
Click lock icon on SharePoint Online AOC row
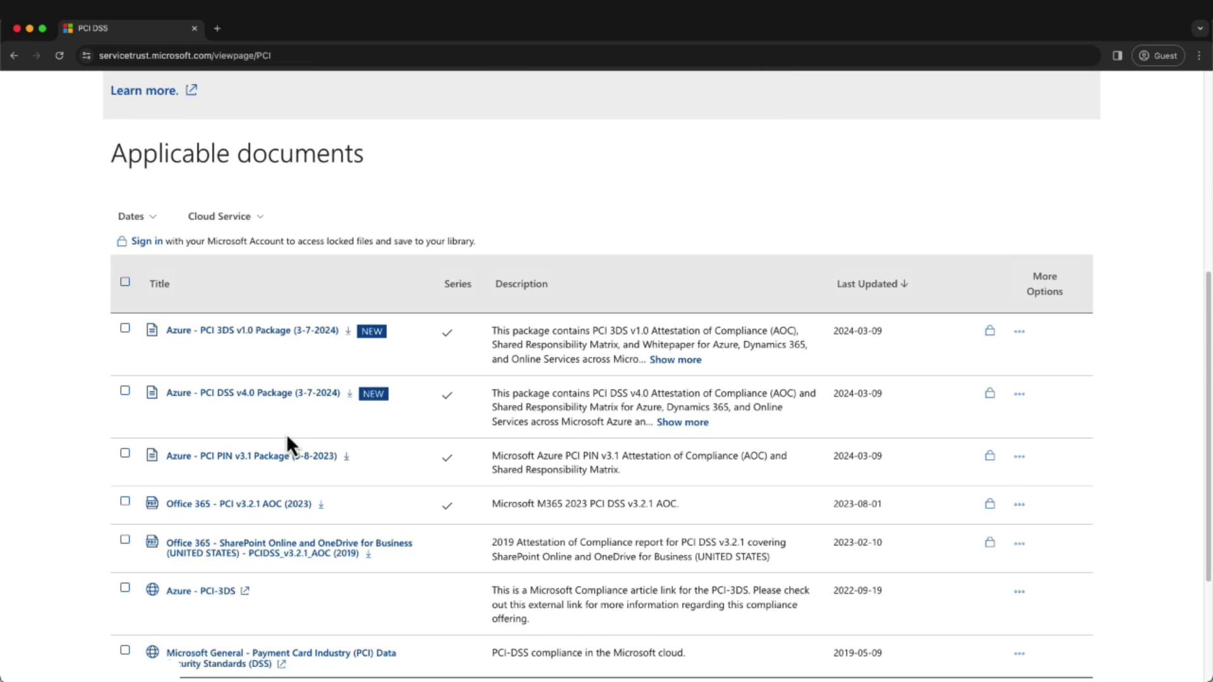coord(990,542)
